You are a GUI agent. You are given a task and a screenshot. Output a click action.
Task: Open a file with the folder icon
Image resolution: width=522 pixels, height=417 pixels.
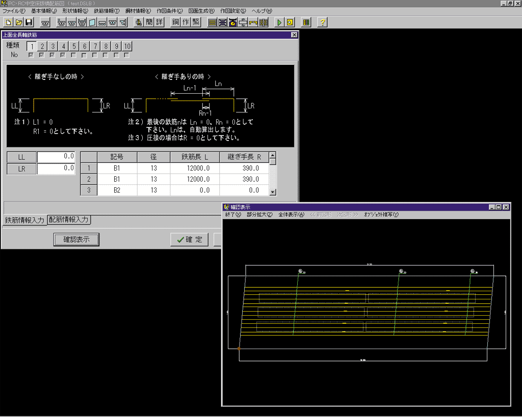(x=19, y=22)
